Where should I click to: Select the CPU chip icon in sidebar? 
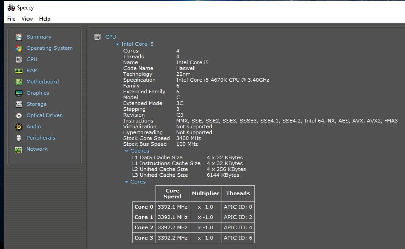pos(19,60)
